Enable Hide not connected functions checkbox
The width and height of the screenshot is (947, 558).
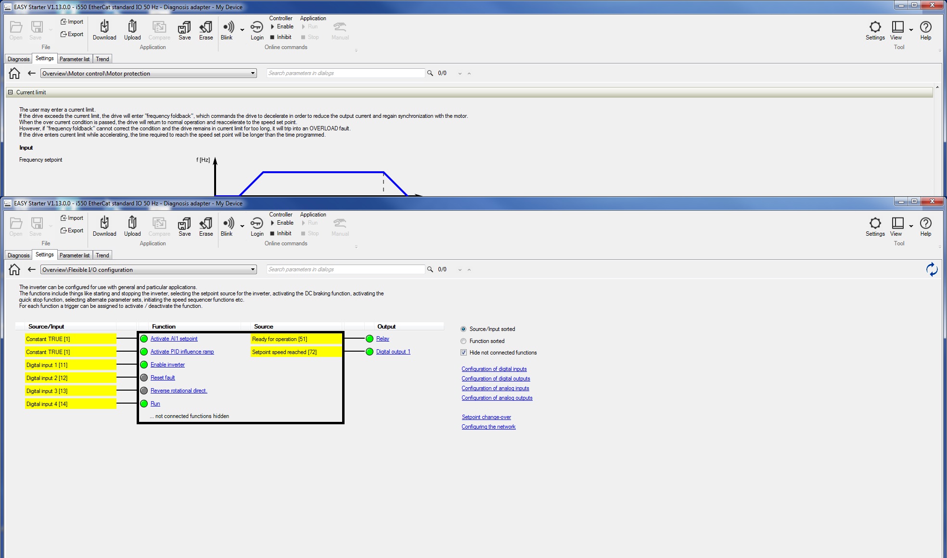pos(464,352)
